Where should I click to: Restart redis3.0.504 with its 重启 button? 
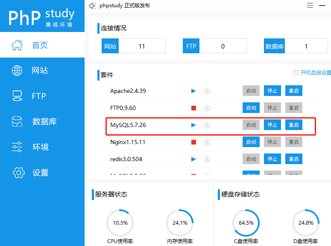coord(294,159)
